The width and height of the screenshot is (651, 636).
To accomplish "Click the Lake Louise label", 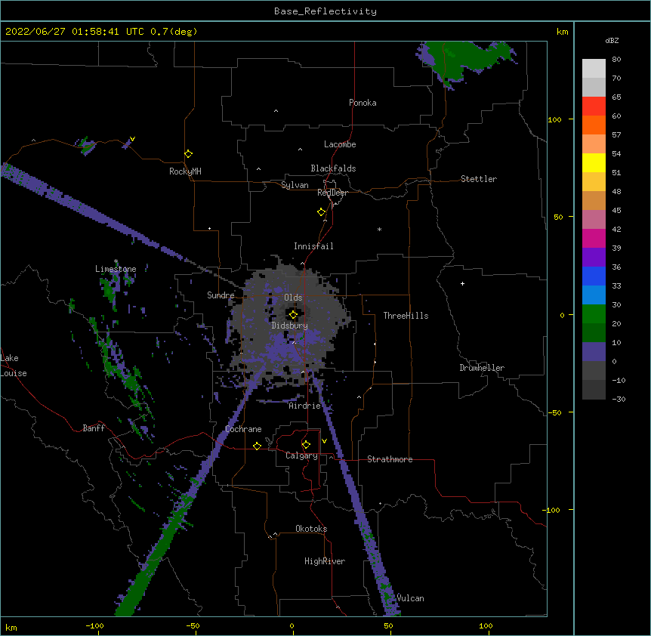I will coord(14,366).
